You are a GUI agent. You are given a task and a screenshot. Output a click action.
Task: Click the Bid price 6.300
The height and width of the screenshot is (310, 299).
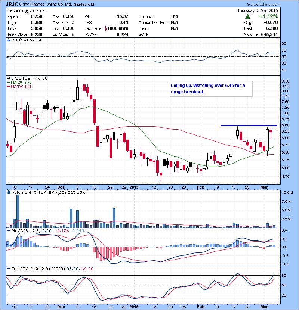69,28
